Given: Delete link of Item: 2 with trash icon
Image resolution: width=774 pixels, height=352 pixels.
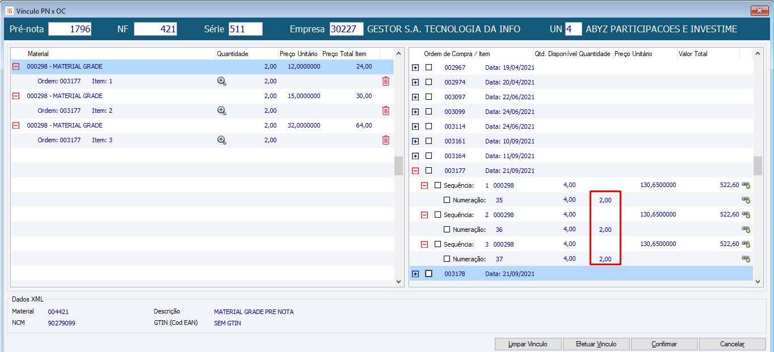Looking at the screenshot, I should [x=386, y=111].
